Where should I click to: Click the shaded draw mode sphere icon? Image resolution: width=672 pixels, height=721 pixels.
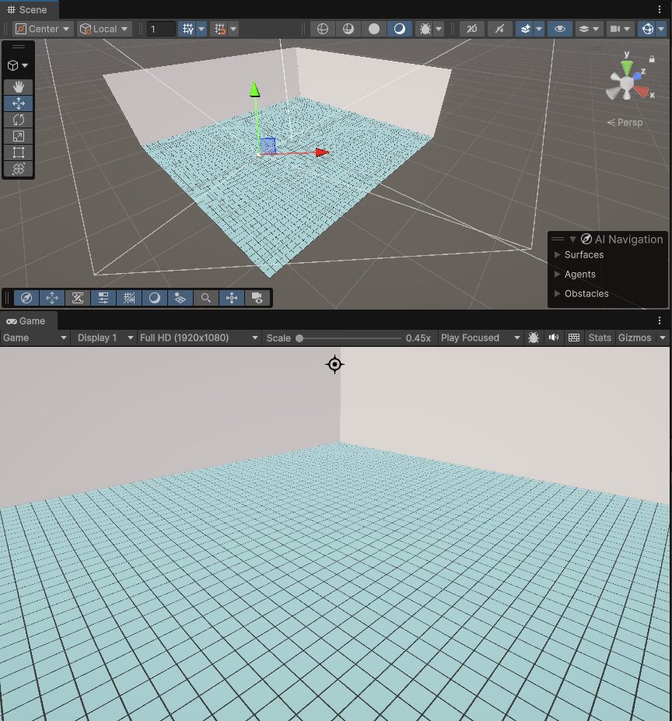coord(374,29)
